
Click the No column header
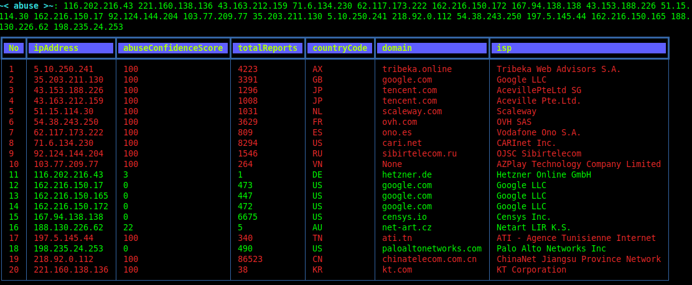14,48
